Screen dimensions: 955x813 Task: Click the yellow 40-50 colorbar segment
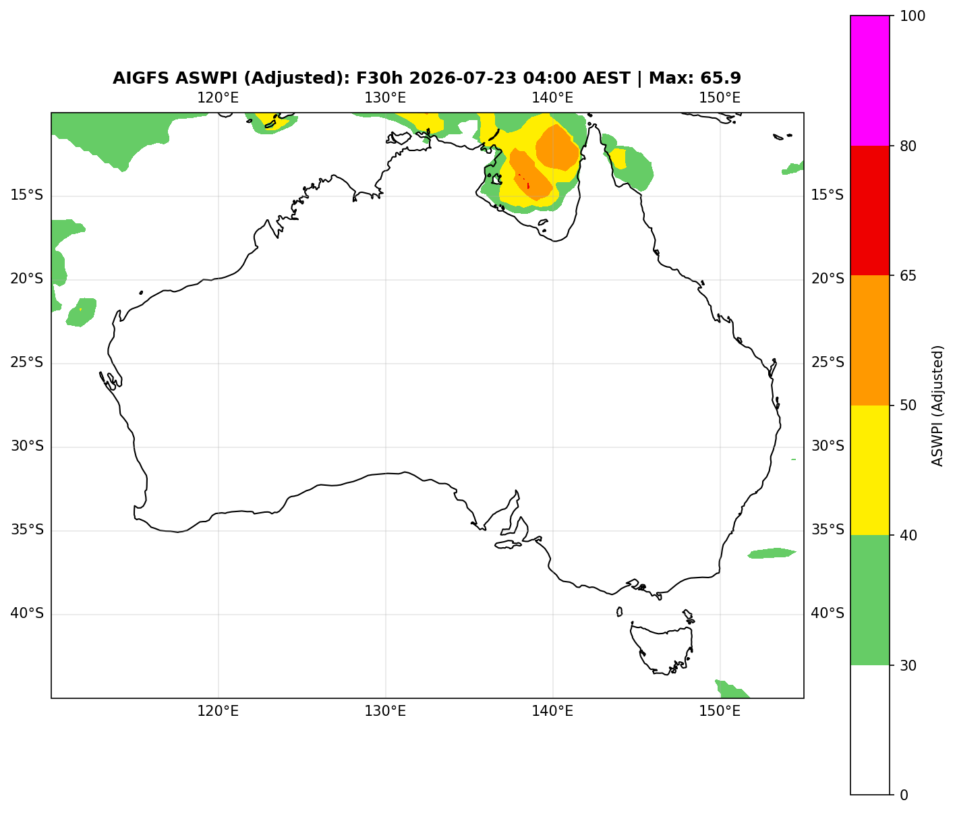point(870,470)
